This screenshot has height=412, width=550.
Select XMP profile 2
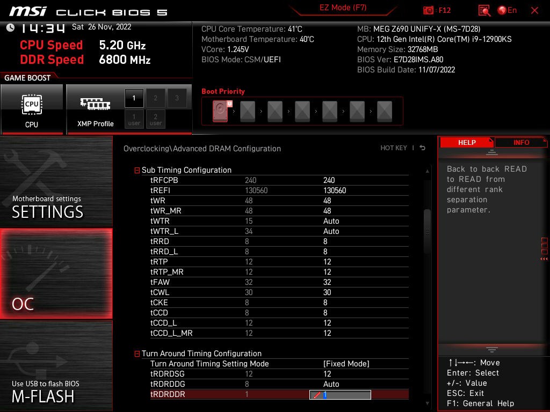tap(155, 98)
